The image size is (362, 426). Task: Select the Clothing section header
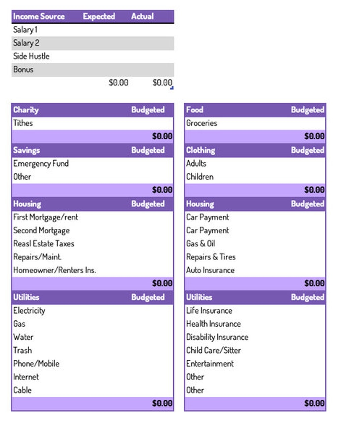tap(201, 150)
